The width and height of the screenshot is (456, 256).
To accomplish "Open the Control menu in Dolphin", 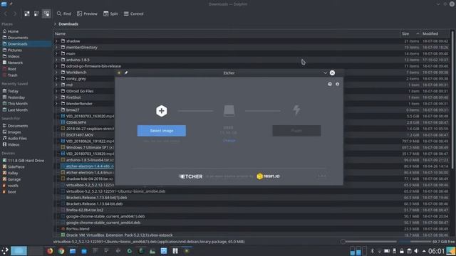I will point(133,14).
